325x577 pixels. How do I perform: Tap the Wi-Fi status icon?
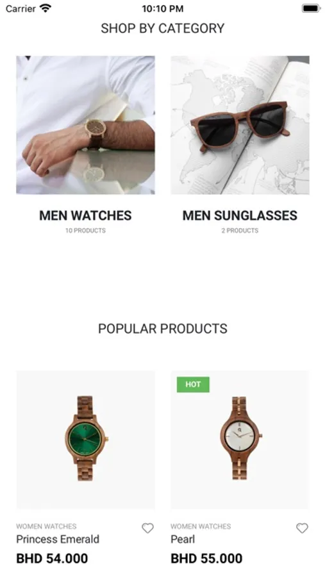tap(46, 8)
